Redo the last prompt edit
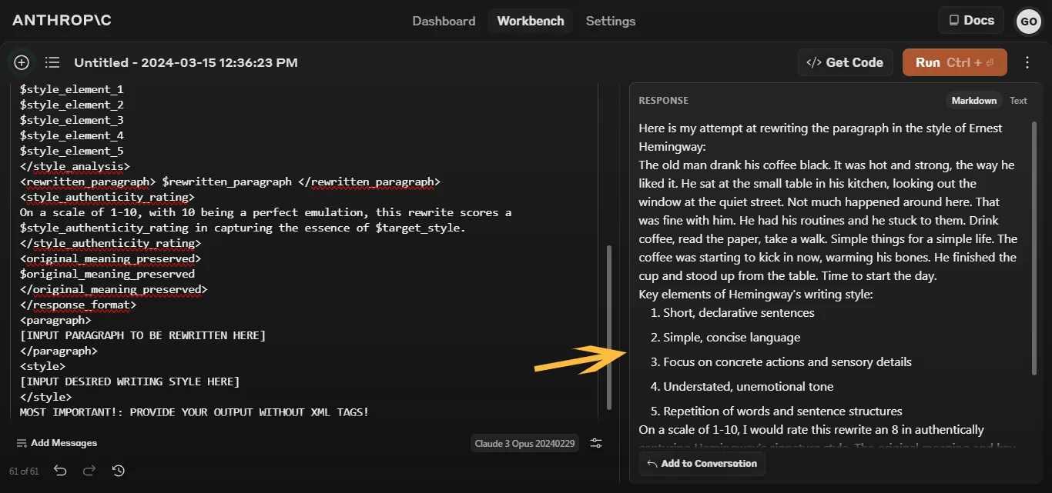 coord(89,470)
